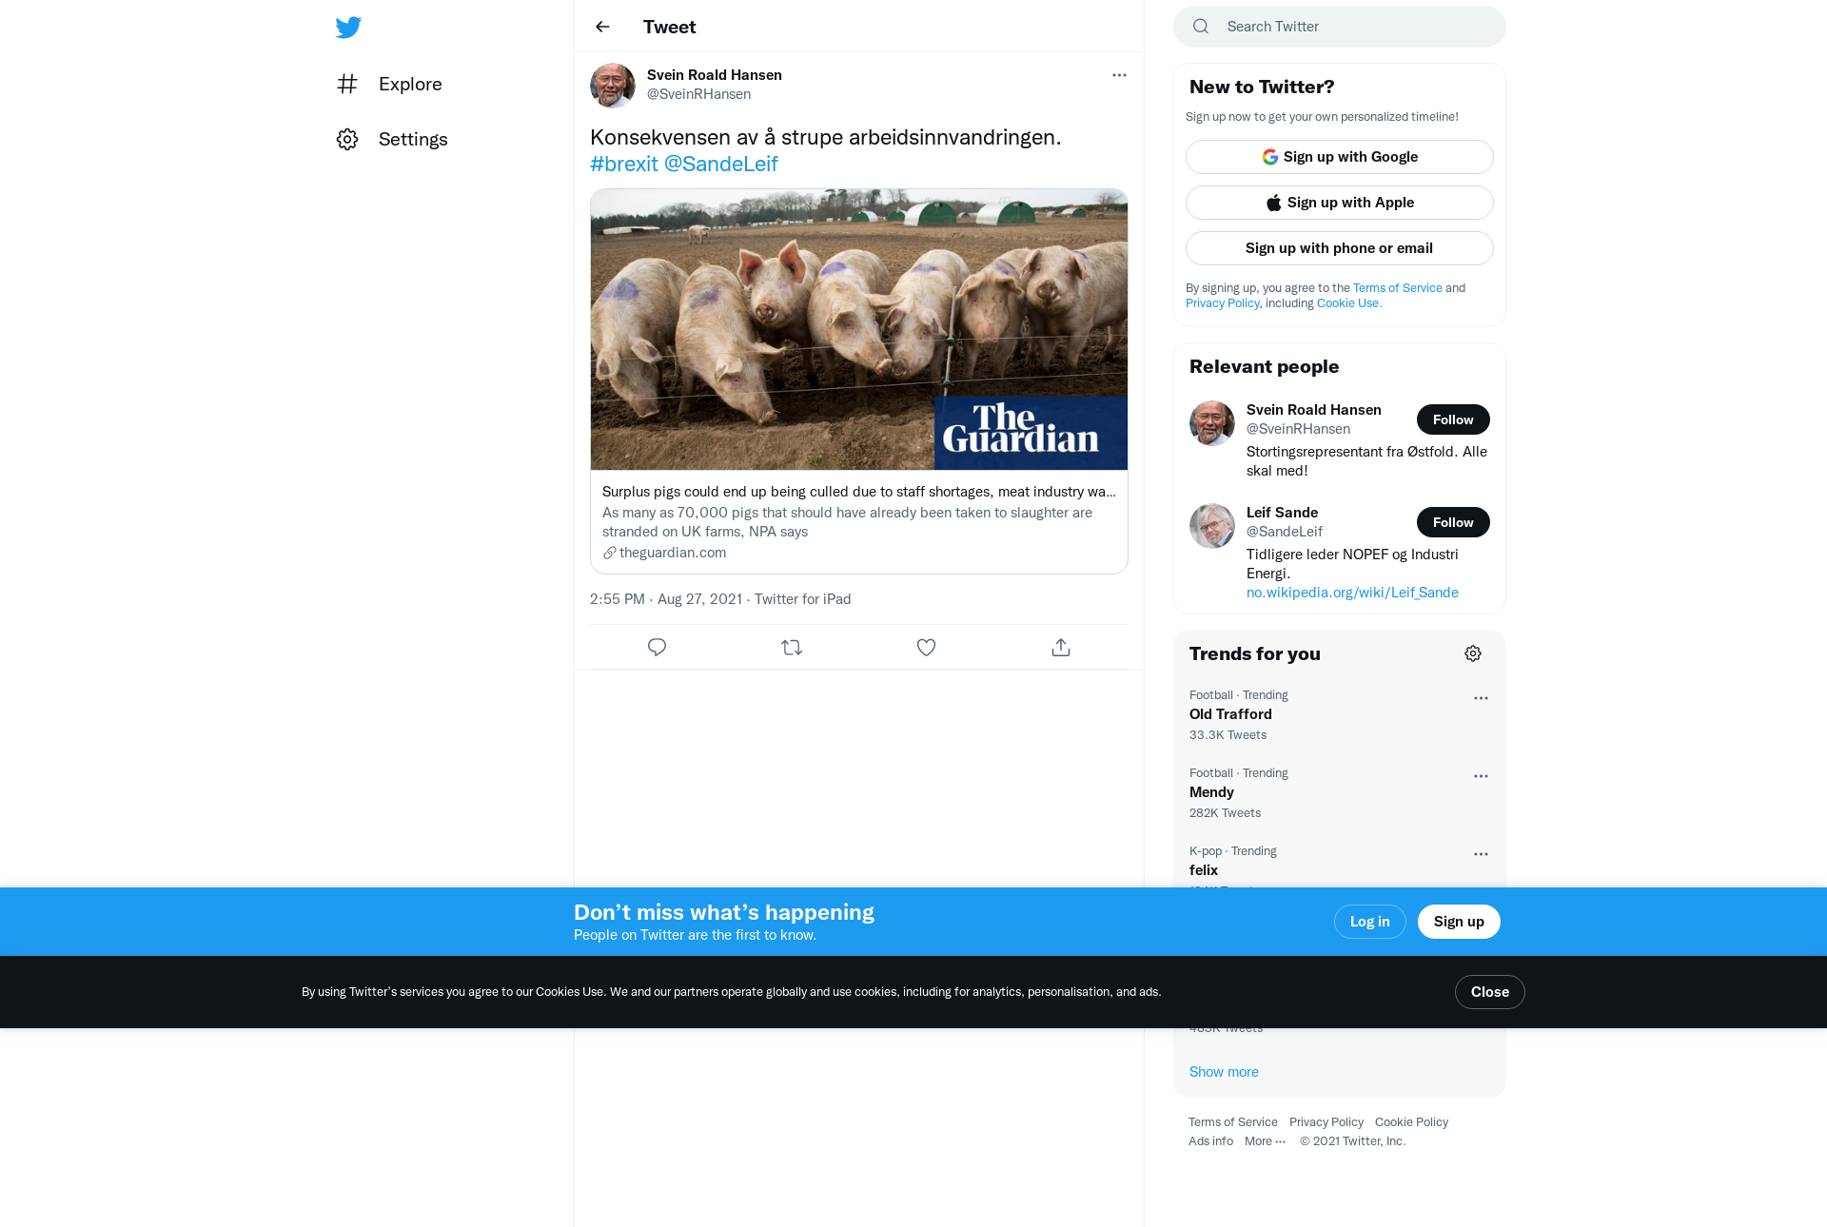Open the tweet's three-dot more menu
The image size is (1827, 1227).
coord(1119,75)
